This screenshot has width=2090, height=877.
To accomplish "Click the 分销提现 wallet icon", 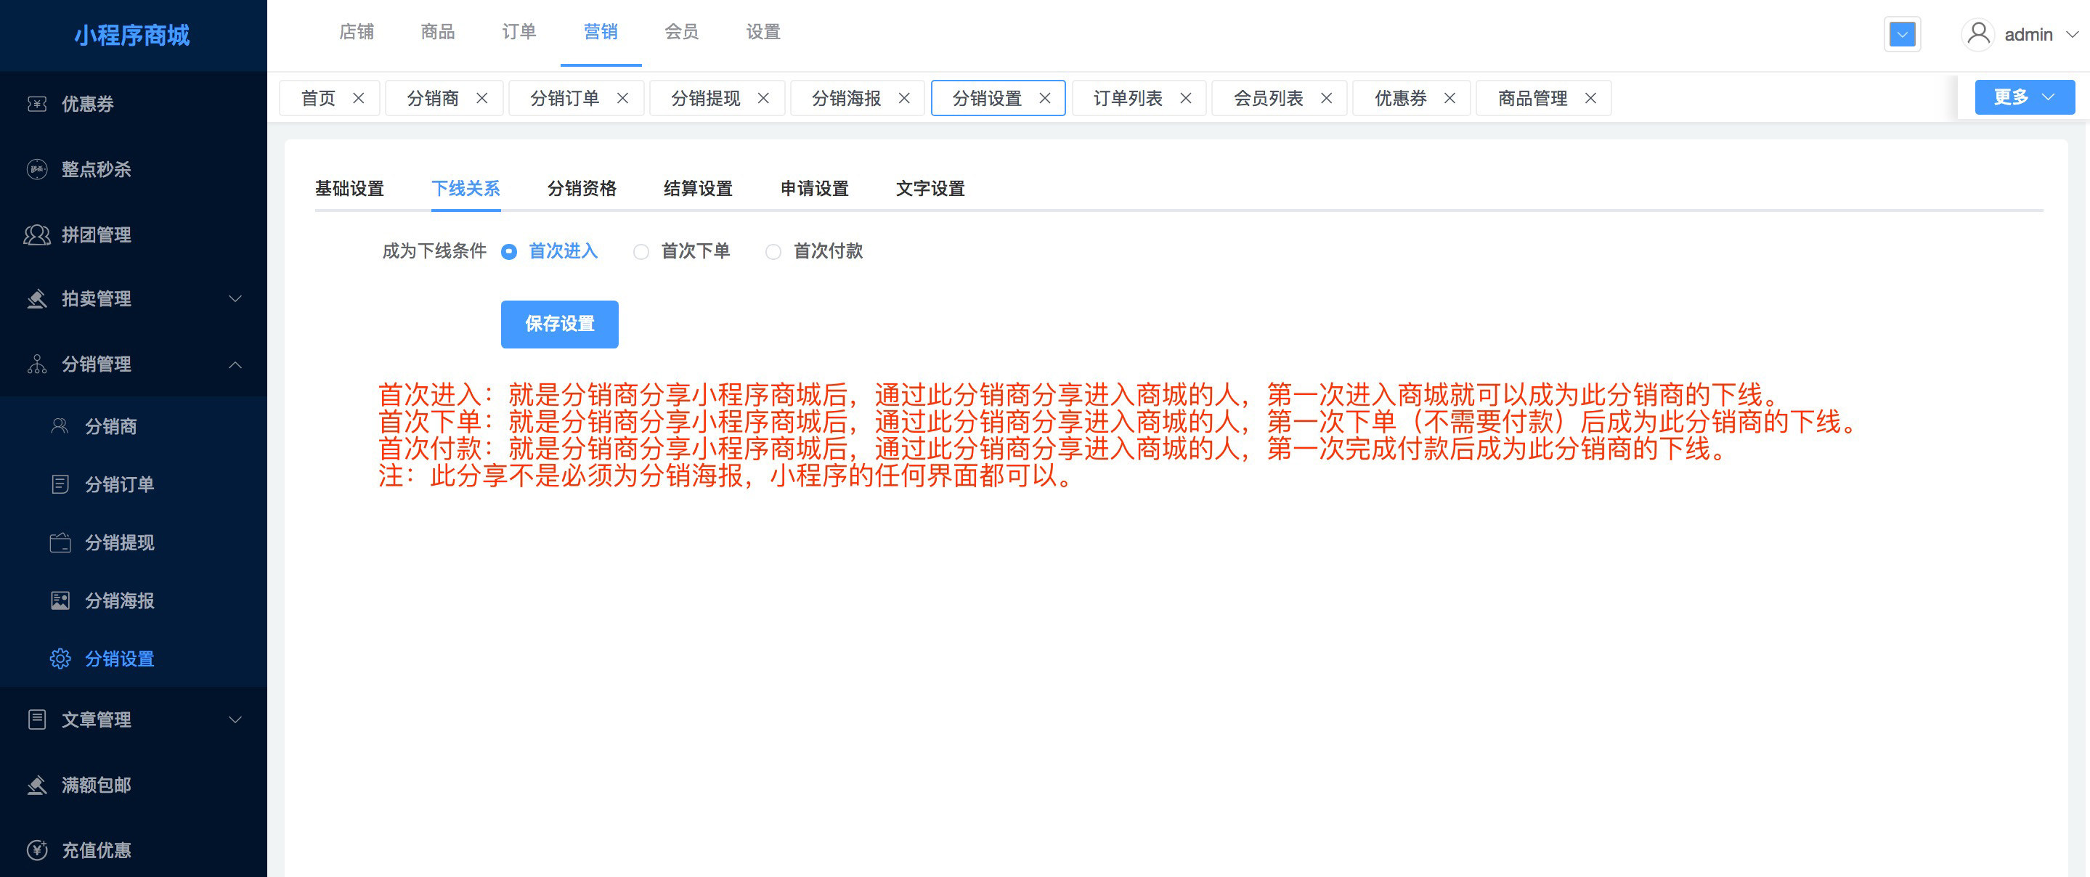I will pyautogui.click(x=60, y=543).
